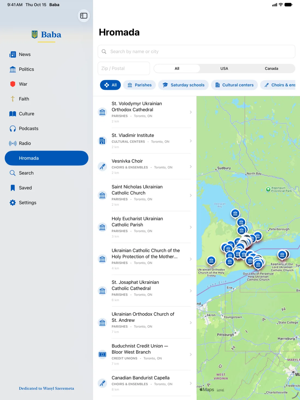Click the Baba trident logo
Image resolution: width=300 pixels, height=400 pixels.
35,34
